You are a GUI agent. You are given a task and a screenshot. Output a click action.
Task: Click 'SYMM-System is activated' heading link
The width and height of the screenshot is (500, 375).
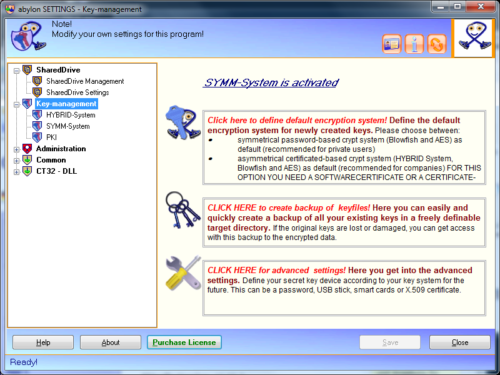[271, 82]
